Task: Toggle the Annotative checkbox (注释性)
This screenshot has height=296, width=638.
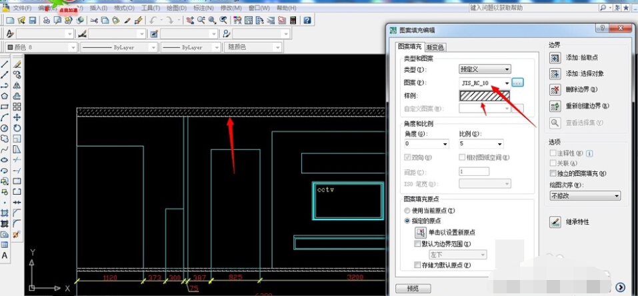Action: pos(553,153)
